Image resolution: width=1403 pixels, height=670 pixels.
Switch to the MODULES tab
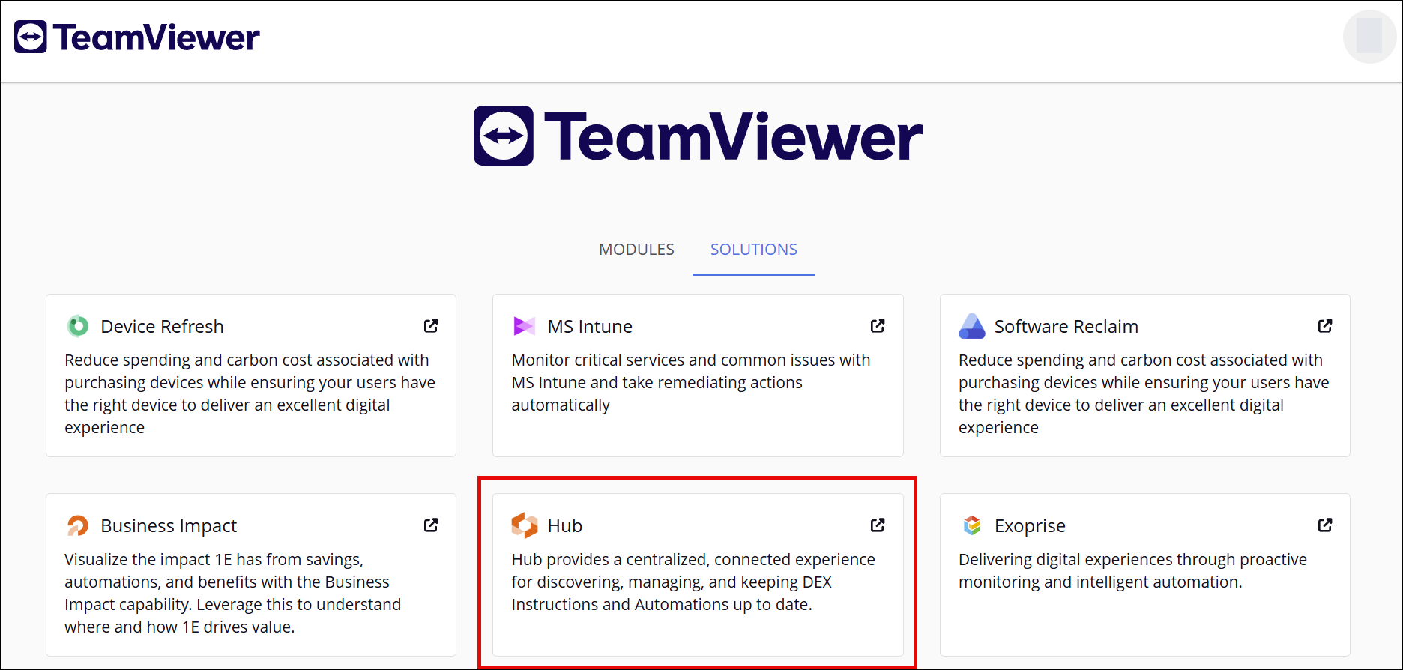(636, 250)
